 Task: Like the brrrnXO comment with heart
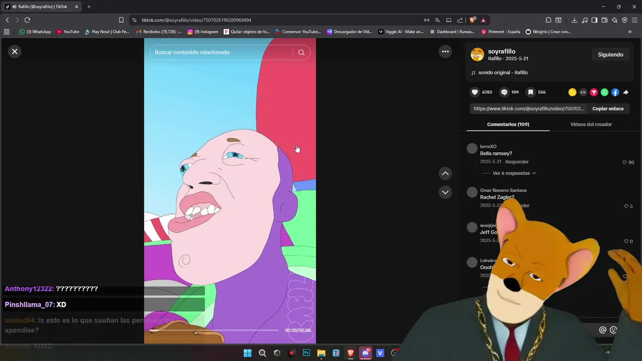[624, 162]
